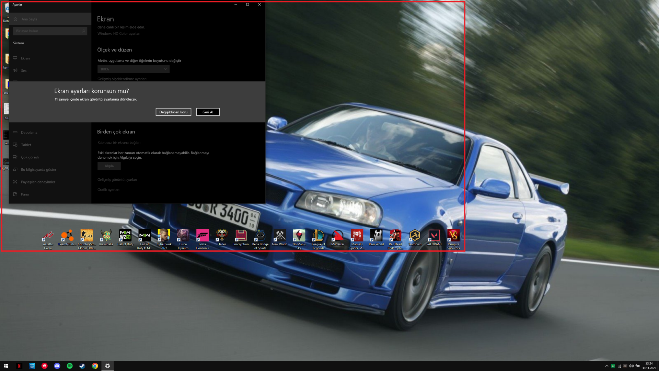This screenshot has height=371, width=659.
Task: Expand the hidden system tray icons
Action: point(606,366)
